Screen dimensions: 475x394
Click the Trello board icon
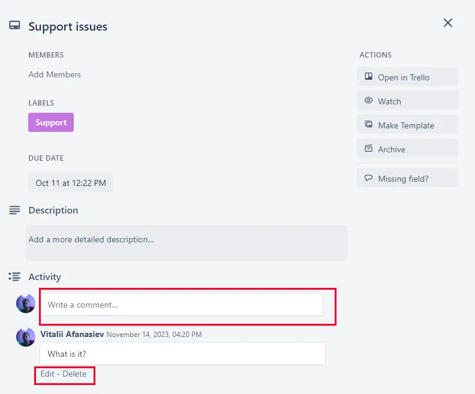tap(368, 76)
